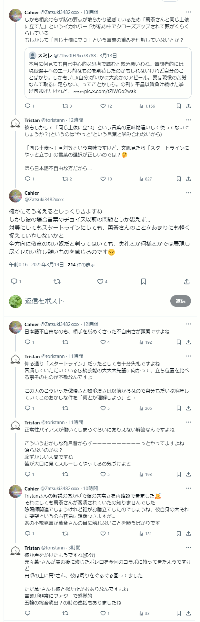Open more menu on Cahier's 10時間 reply

click(x=189, y=488)
